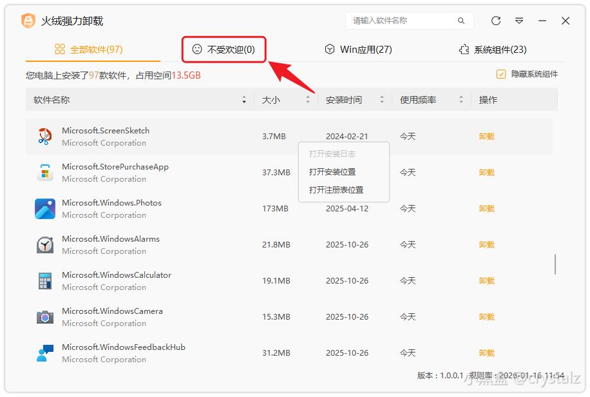Sort by 大小 column arrows
Image resolution: width=590 pixels, height=397 pixels.
pyautogui.click(x=308, y=99)
